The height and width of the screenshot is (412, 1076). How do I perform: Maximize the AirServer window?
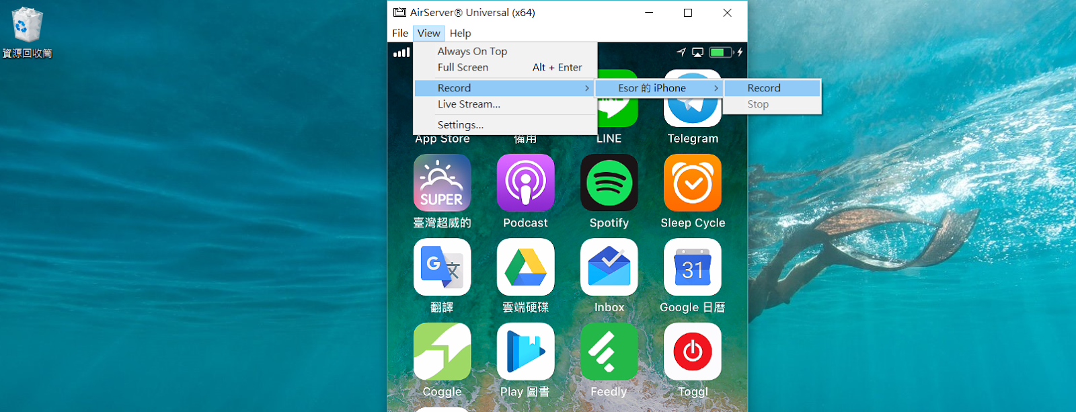point(688,13)
